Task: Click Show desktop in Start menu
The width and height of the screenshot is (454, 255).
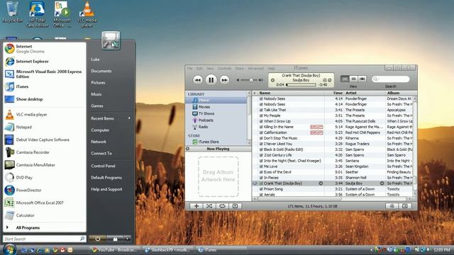Action: click(45, 99)
